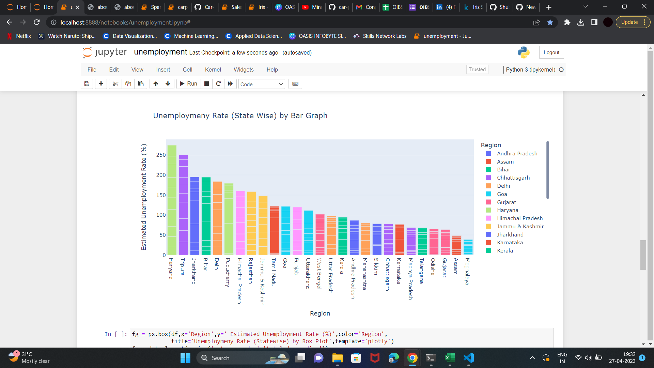Open the command palette keyboard icon
The height and width of the screenshot is (368, 654).
295,84
